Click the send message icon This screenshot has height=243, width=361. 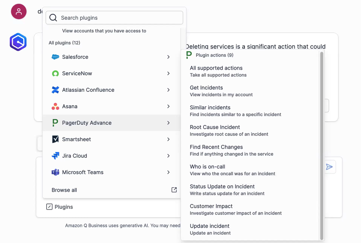coord(329,167)
